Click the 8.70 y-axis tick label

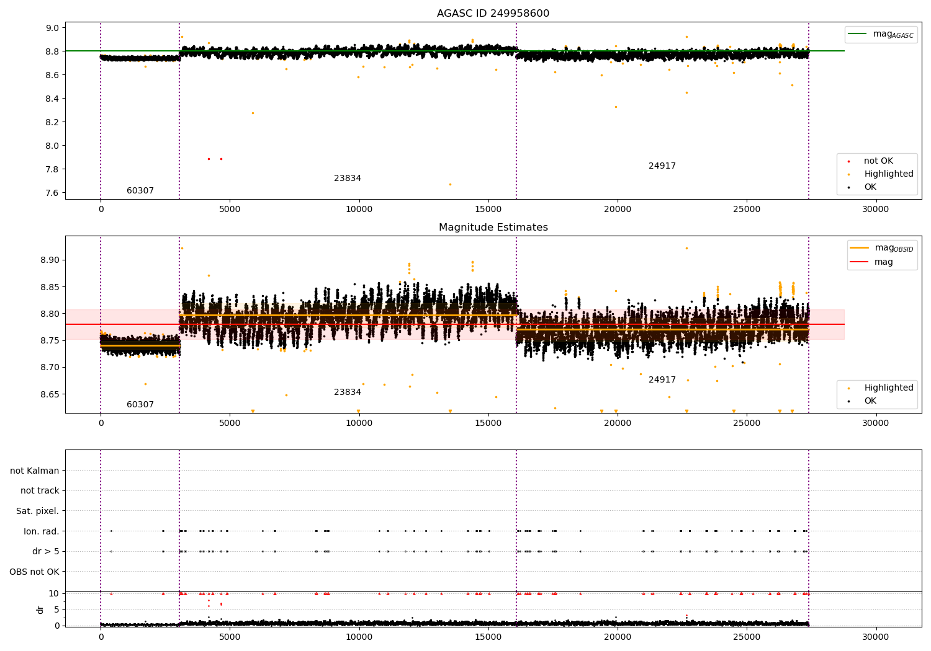(50, 367)
